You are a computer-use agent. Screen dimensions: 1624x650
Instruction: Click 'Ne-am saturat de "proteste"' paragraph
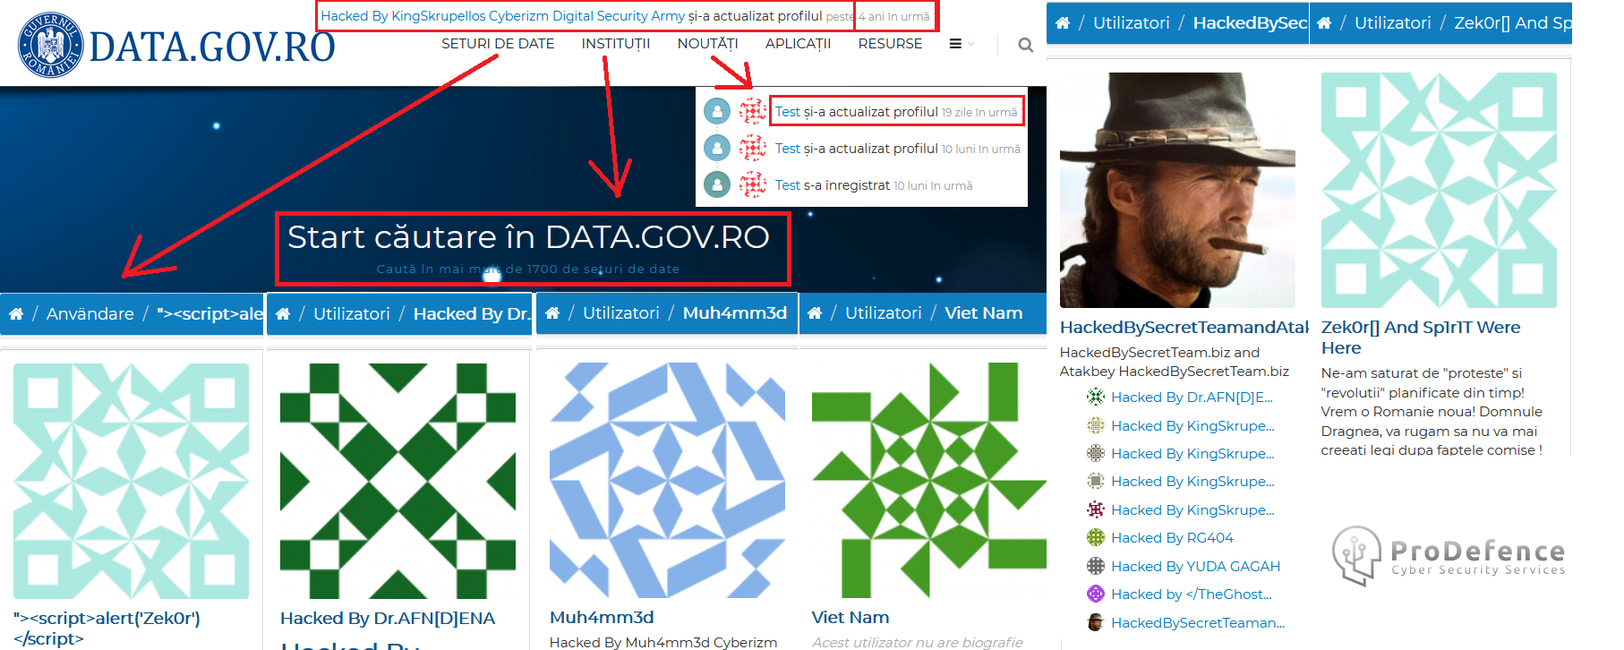pos(1432,411)
